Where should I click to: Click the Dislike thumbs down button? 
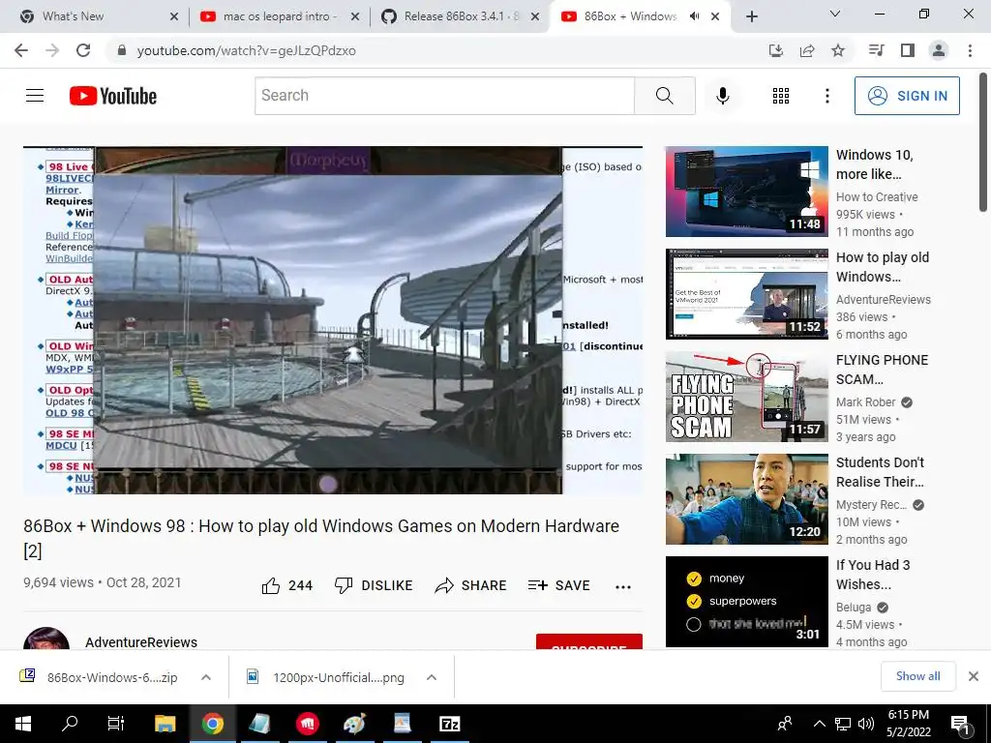point(374,585)
